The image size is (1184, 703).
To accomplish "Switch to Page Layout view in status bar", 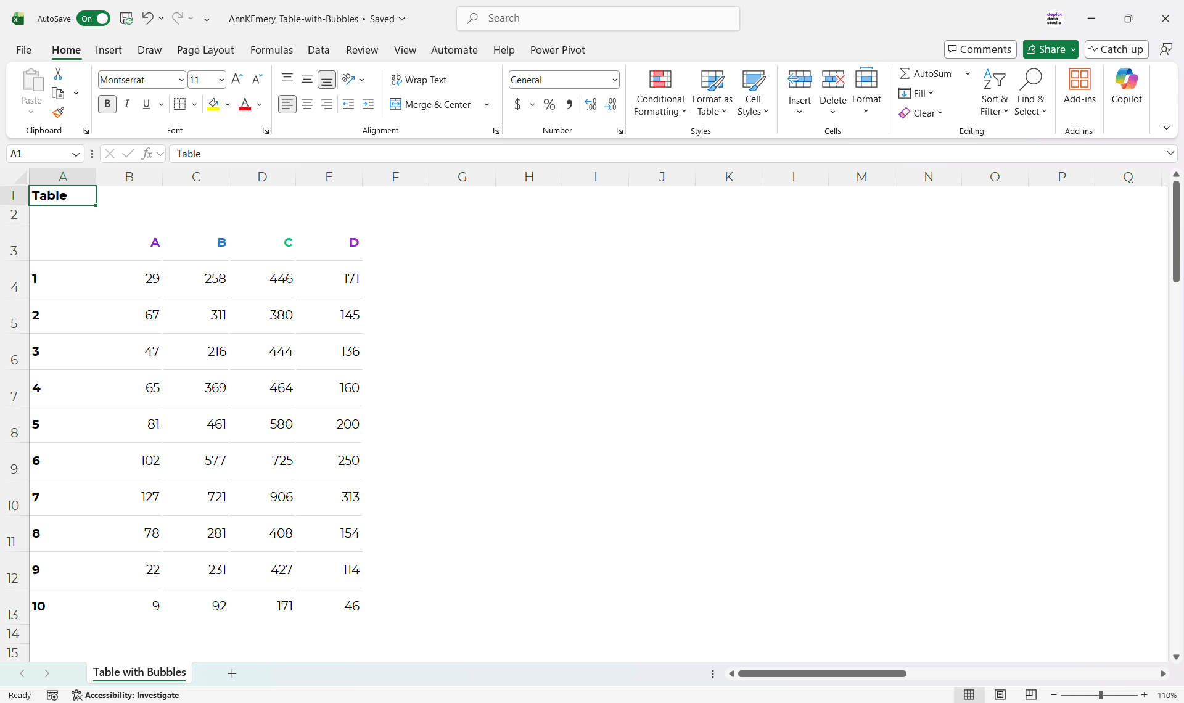I will click(x=1000, y=695).
